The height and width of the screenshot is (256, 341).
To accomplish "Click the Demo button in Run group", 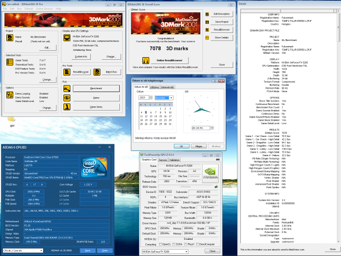I will pos(96,98).
